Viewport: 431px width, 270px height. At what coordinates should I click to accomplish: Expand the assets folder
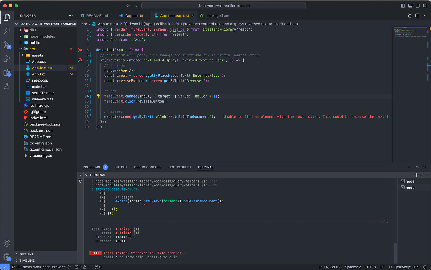[23, 55]
